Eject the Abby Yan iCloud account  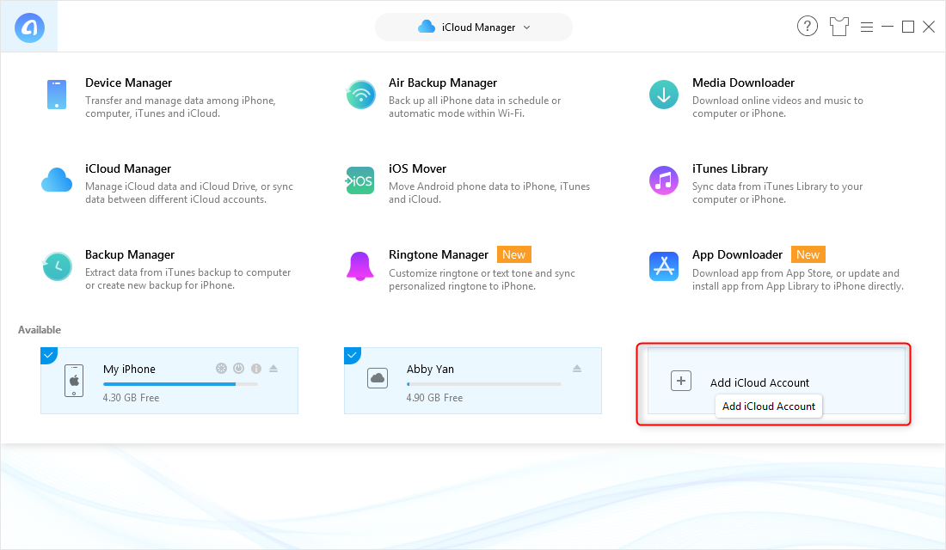[x=577, y=369]
